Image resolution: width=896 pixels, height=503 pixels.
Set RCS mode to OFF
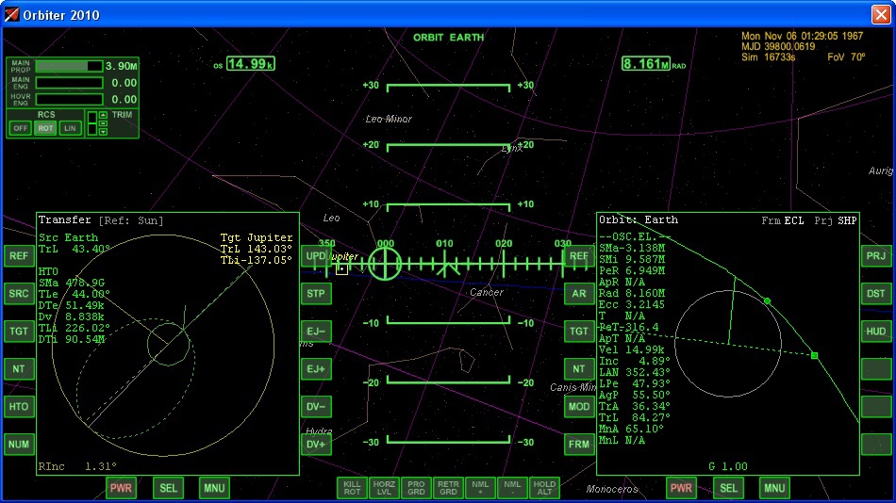click(x=21, y=128)
